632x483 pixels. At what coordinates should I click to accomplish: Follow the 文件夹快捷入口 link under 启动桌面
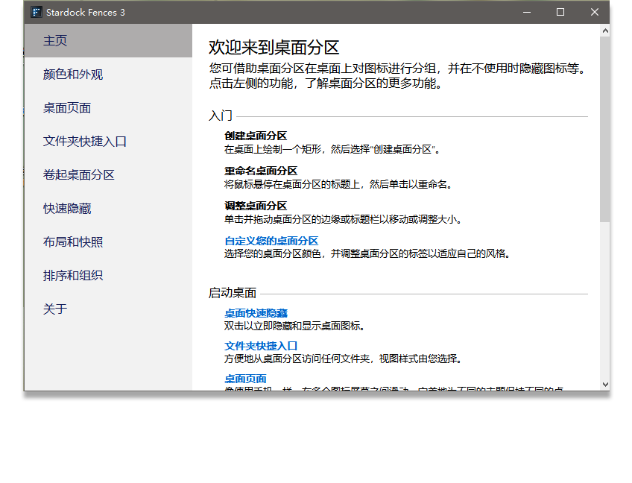coord(261,346)
